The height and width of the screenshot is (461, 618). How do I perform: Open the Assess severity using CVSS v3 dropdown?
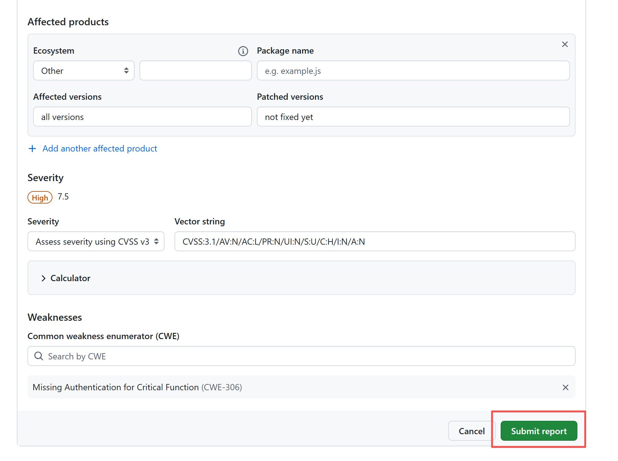(x=96, y=242)
